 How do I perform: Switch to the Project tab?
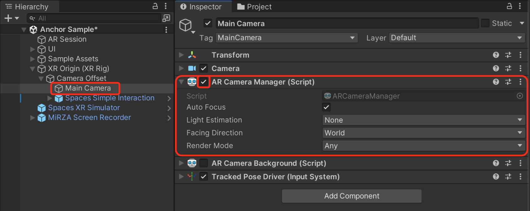click(x=254, y=7)
